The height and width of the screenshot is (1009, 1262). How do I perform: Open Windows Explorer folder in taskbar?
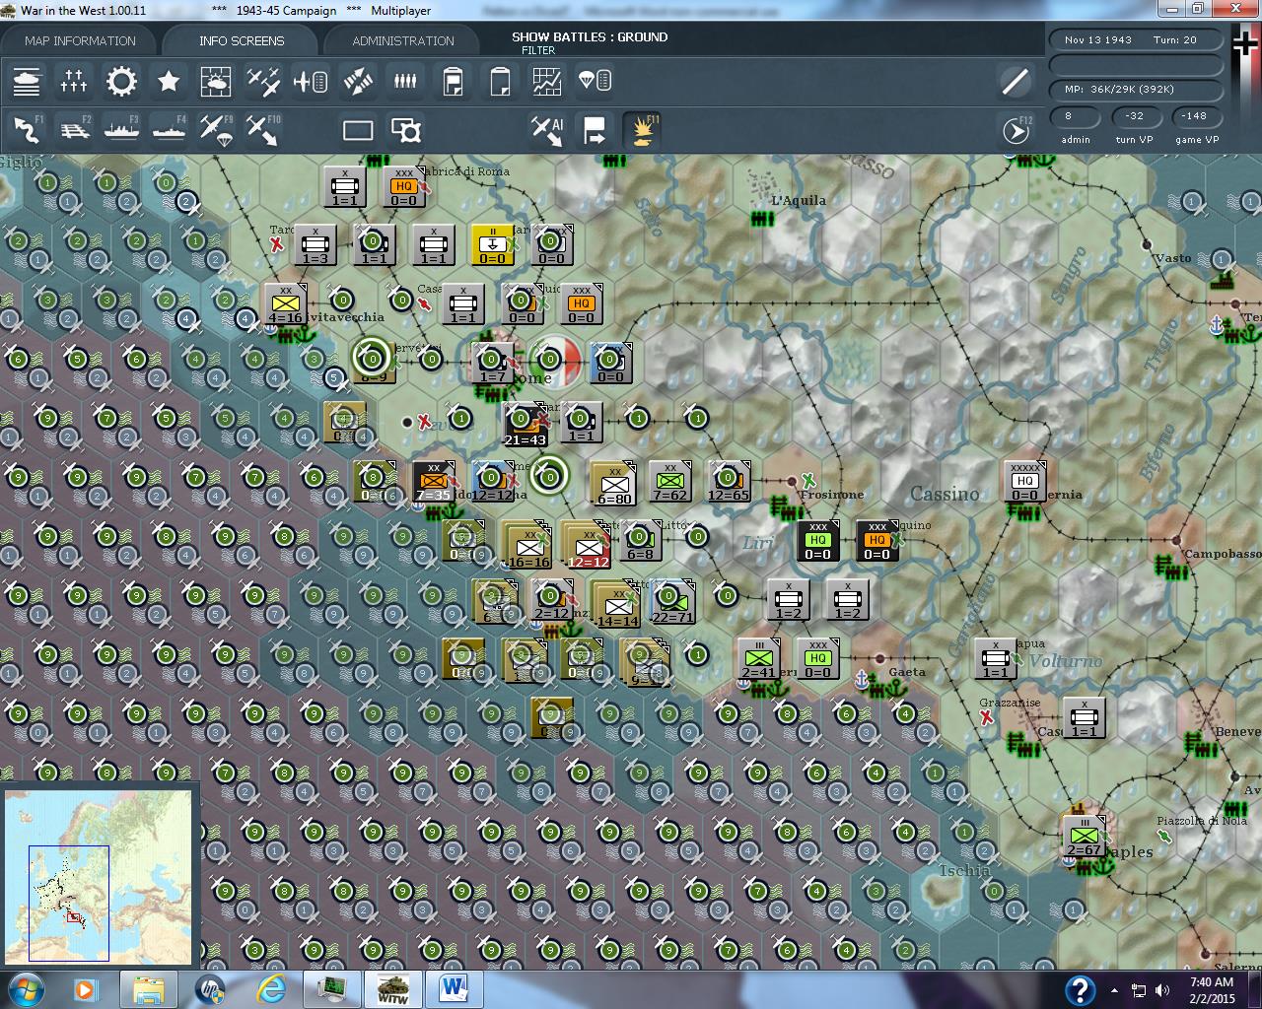(149, 988)
